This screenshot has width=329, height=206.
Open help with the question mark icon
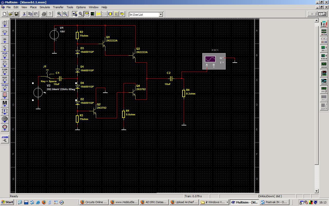50,14
